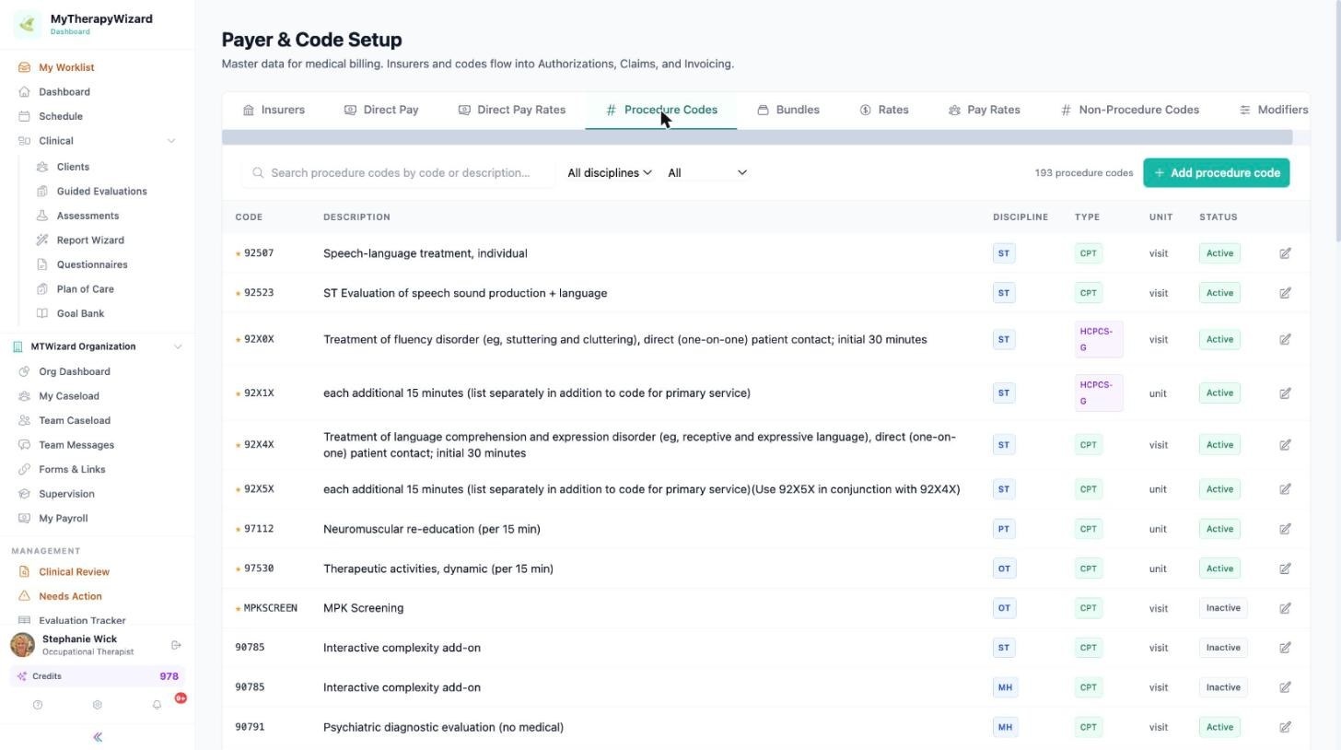
Task: Open the help question-mark icon
Action: click(38, 705)
